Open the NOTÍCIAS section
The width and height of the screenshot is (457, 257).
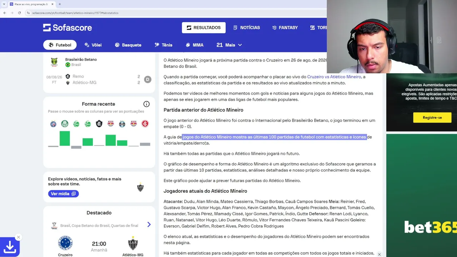(x=246, y=27)
